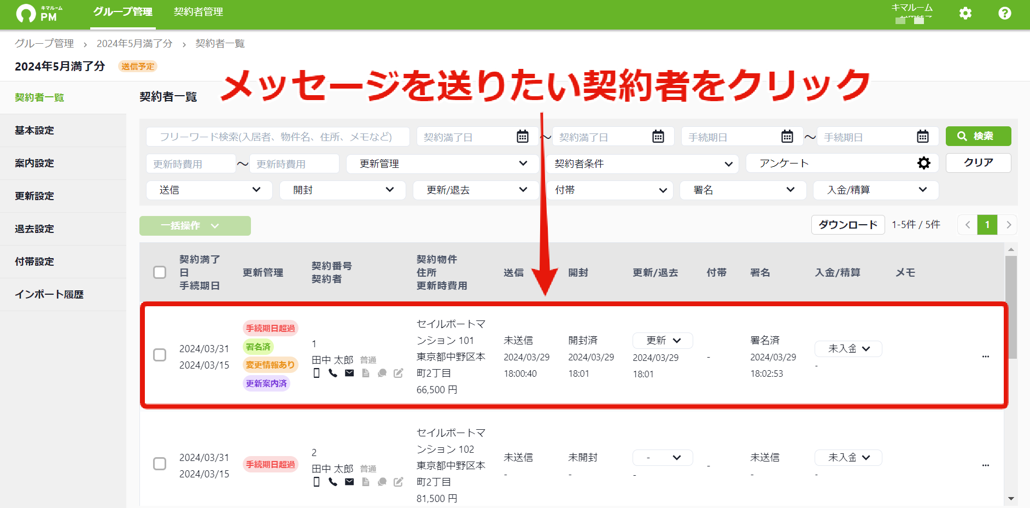Expand the 未入金 dropdown in first row
Viewport: 1030px width, 508px height.
(x=848, y=349)
